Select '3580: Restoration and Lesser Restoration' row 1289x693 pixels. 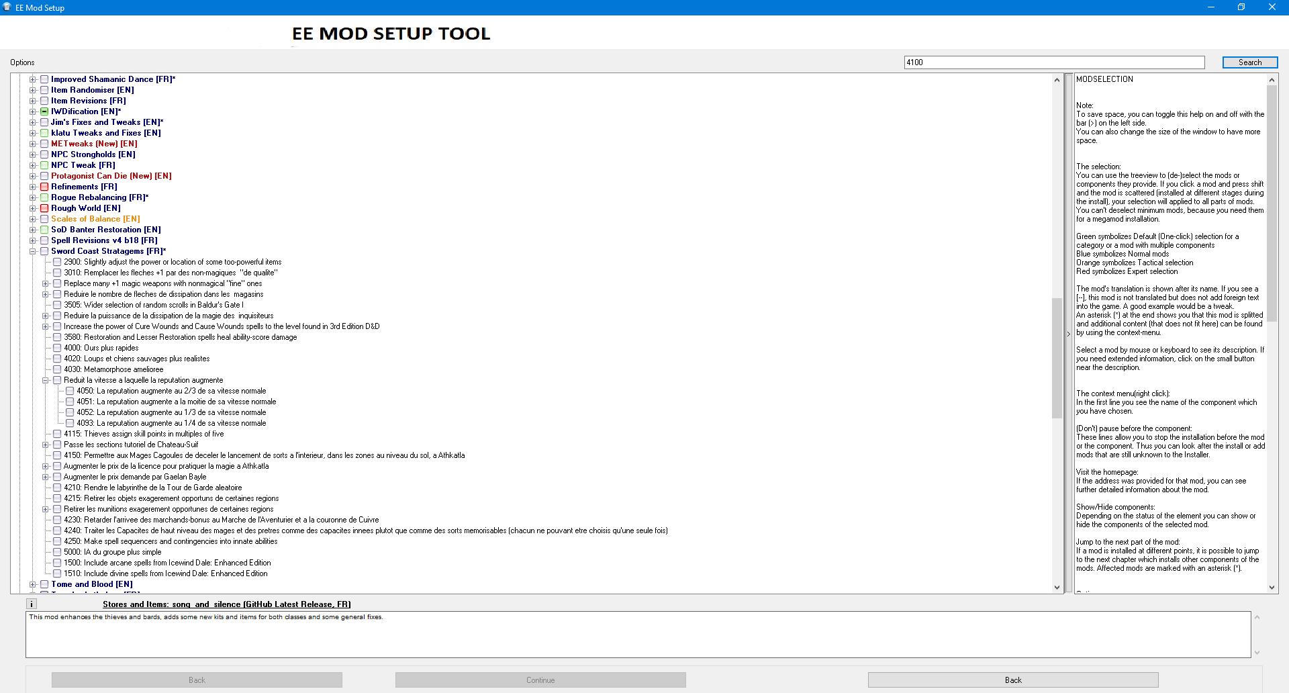pyautogui.click(x=181, y=337)
